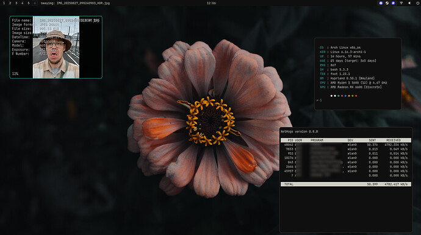The width and height of the screenshot is (421, 235).
Task: Click the SENT column header in NetHogs
Action: (x=372, y=140)
